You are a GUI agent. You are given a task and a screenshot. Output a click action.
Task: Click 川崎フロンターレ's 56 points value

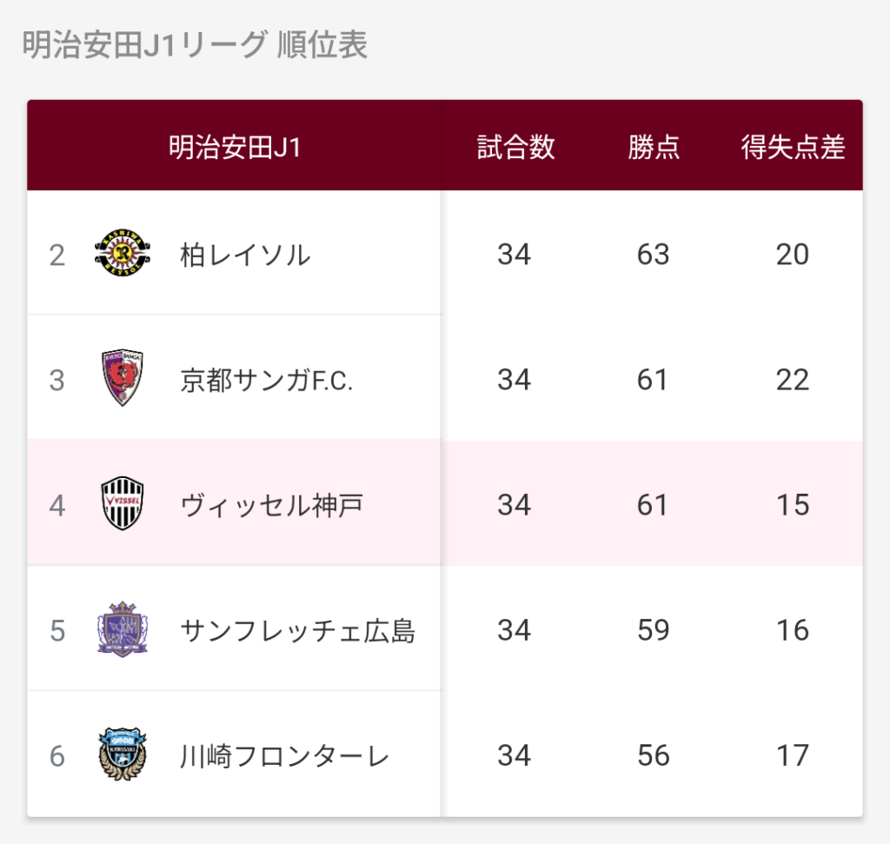(653, 755)
